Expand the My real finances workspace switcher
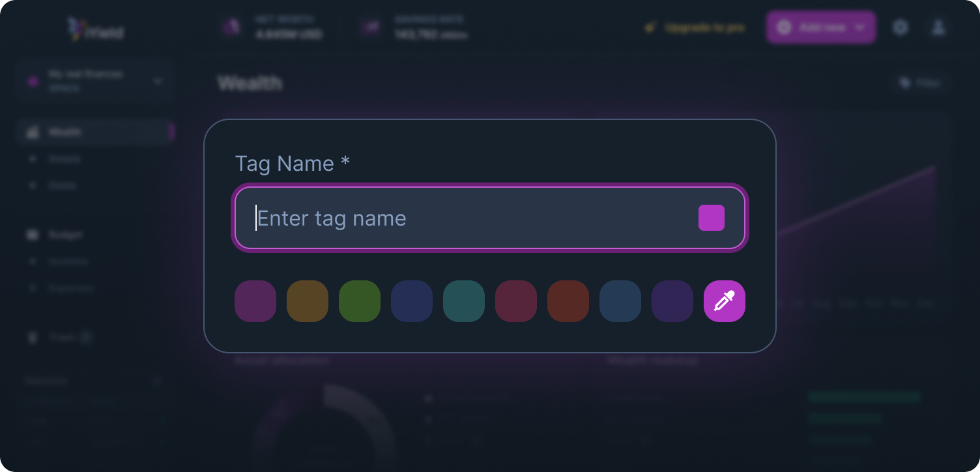 (94, 80)
